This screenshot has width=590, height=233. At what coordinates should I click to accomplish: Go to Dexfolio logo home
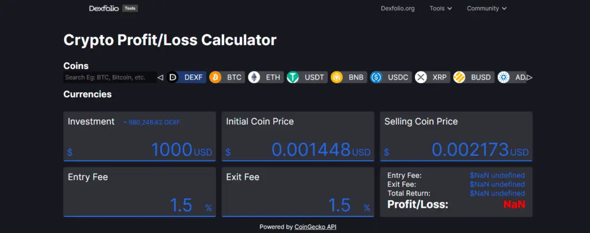(104, 9)
